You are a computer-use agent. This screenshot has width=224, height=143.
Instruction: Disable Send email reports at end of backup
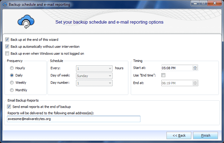[8, 107]
